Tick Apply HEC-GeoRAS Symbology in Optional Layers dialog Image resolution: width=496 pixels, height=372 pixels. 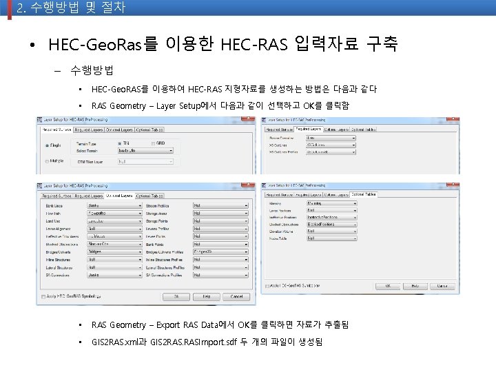[x=43, y=297]
